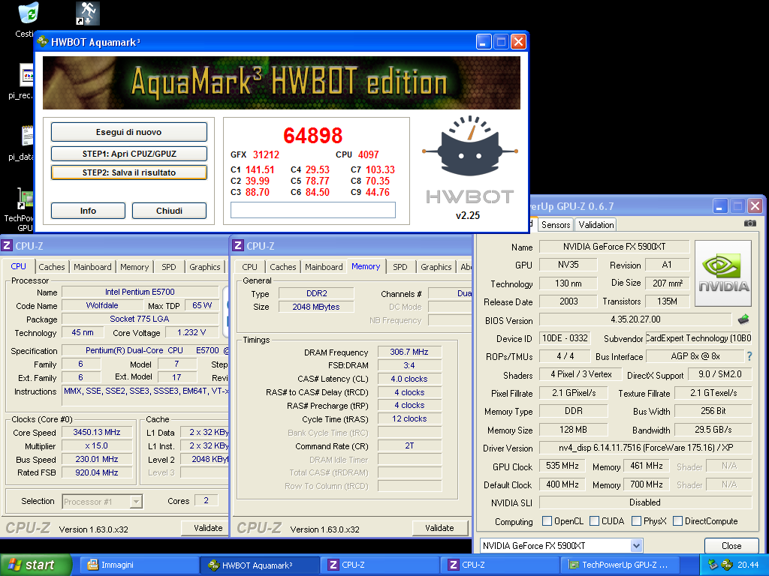Open the SPD tab in Memory CPU-Z window
Screen dimensions: 769x576
coord(400,267)
